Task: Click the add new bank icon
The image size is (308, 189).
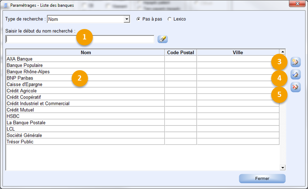Action: pyautogui.click(x=295, y=62)
